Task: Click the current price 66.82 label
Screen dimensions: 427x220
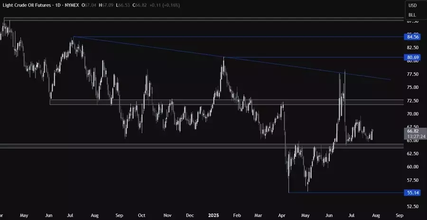Action: point(412,130)
